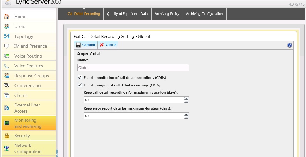Image resolution: width=306 pixels, height=157 pixels.
Task: Click Edit Call Detail Recording Setting heading
Action: point(112,36)
